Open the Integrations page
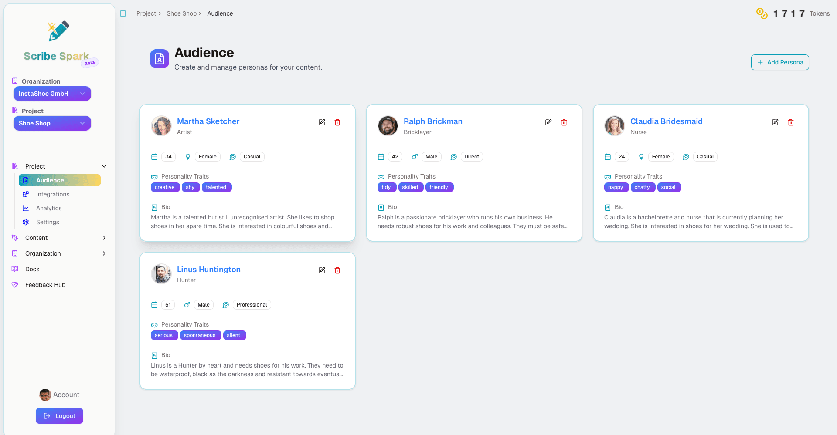The width and height of the screenshot is (837, 435). click(x=52, y=194)
